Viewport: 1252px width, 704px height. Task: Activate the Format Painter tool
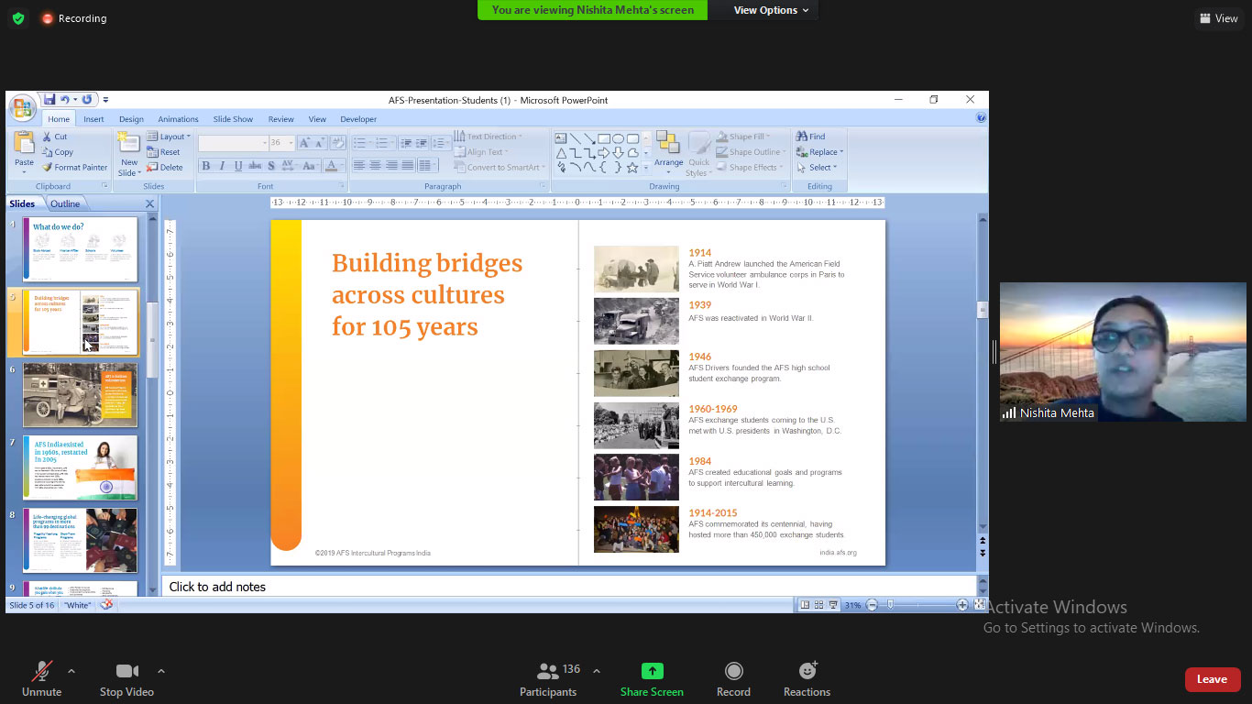(74, 168)
